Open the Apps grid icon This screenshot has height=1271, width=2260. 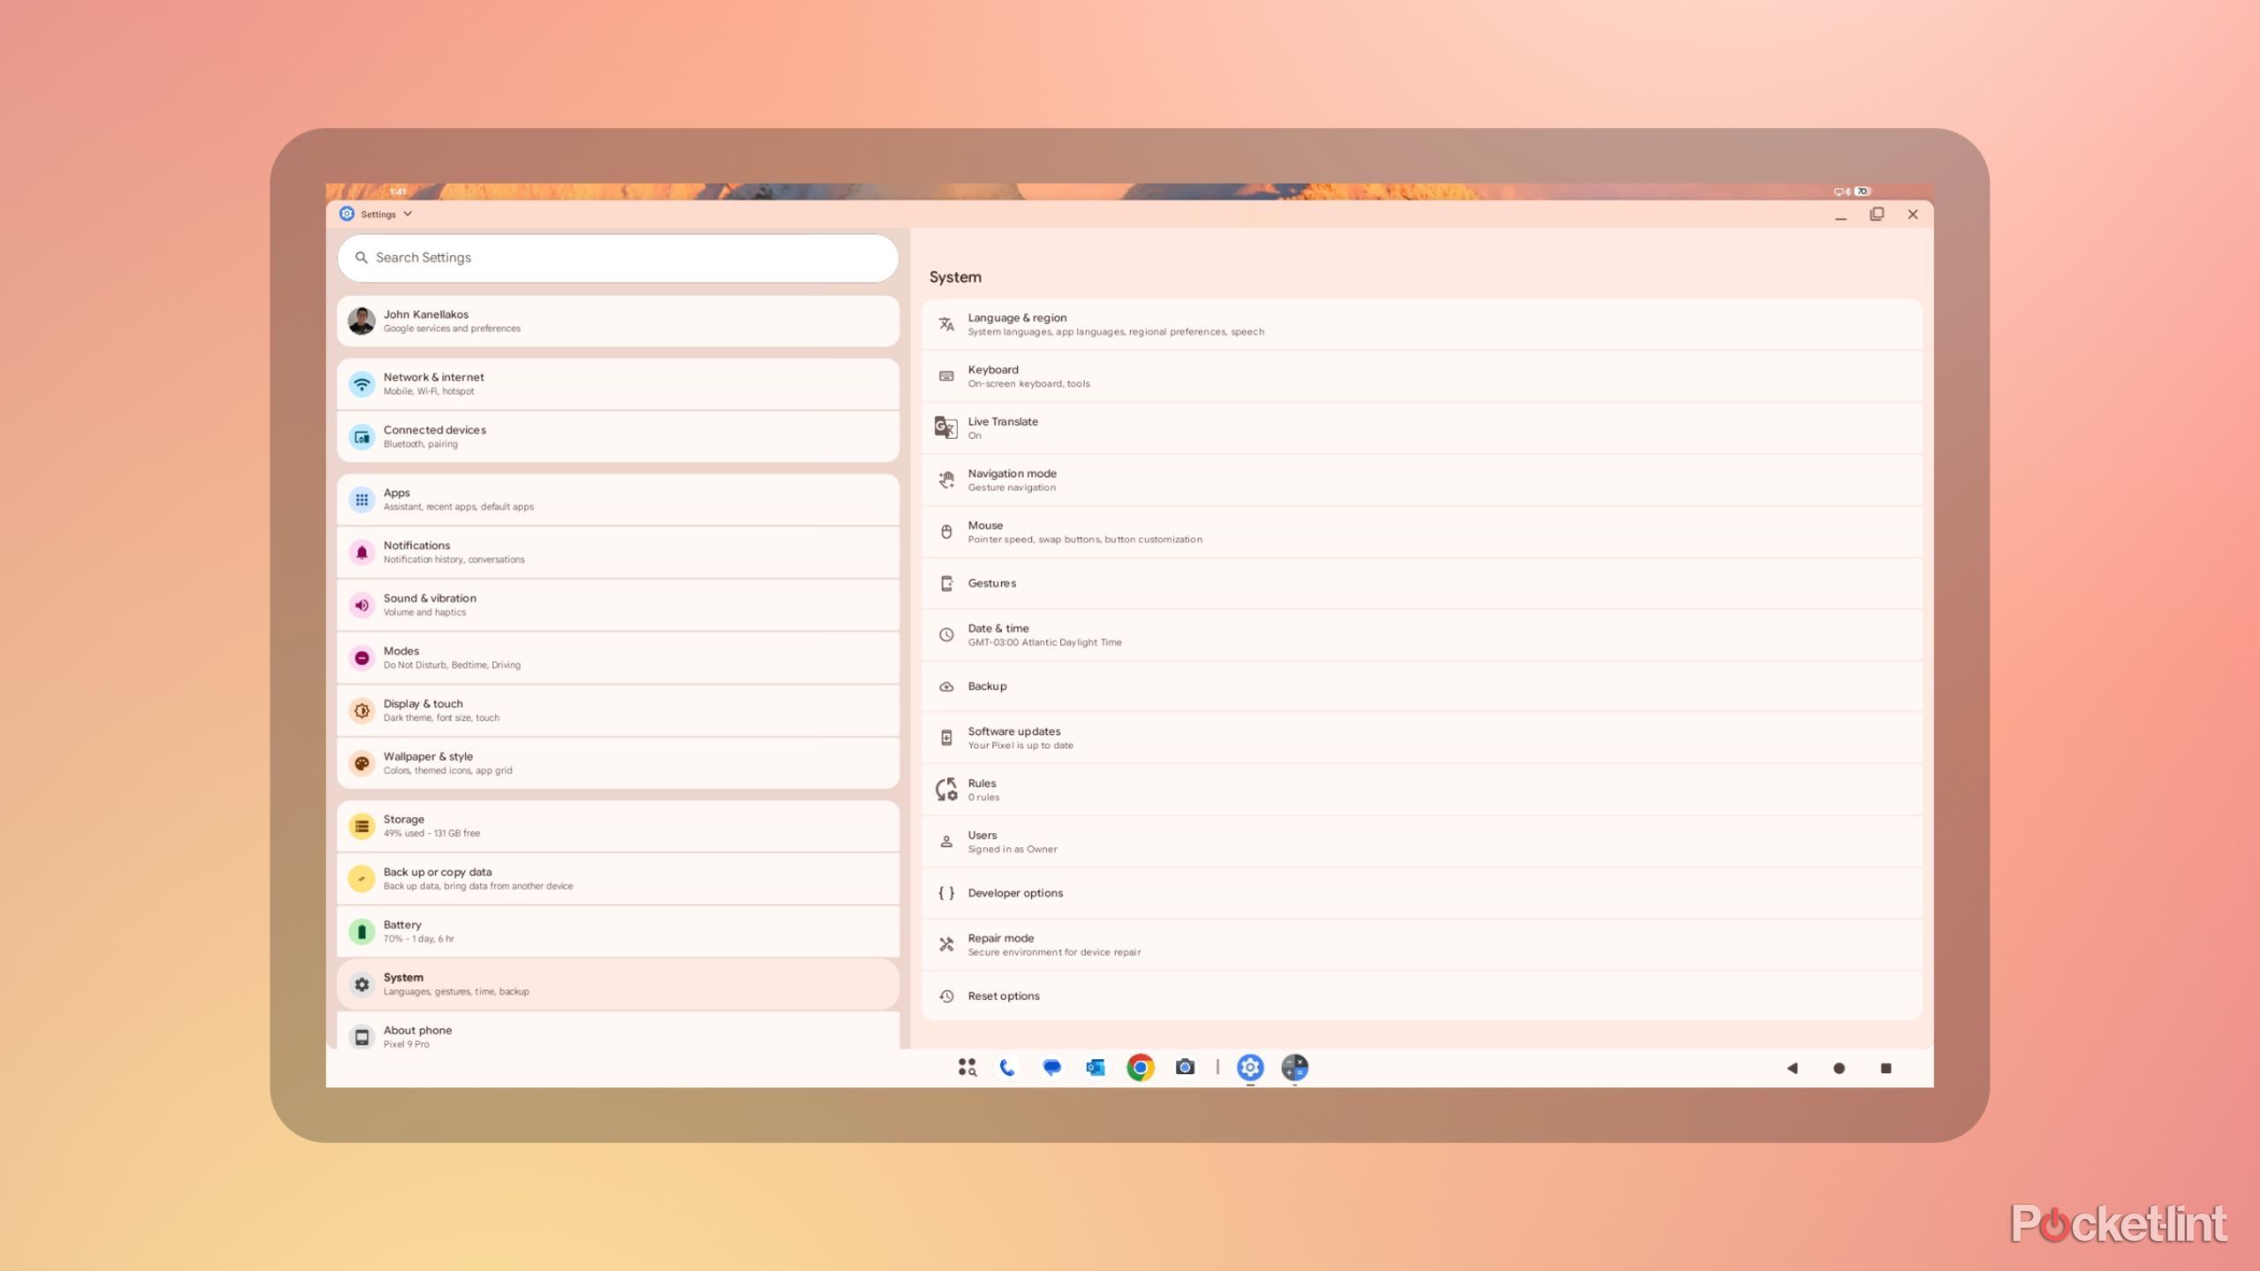pos(362,500)
